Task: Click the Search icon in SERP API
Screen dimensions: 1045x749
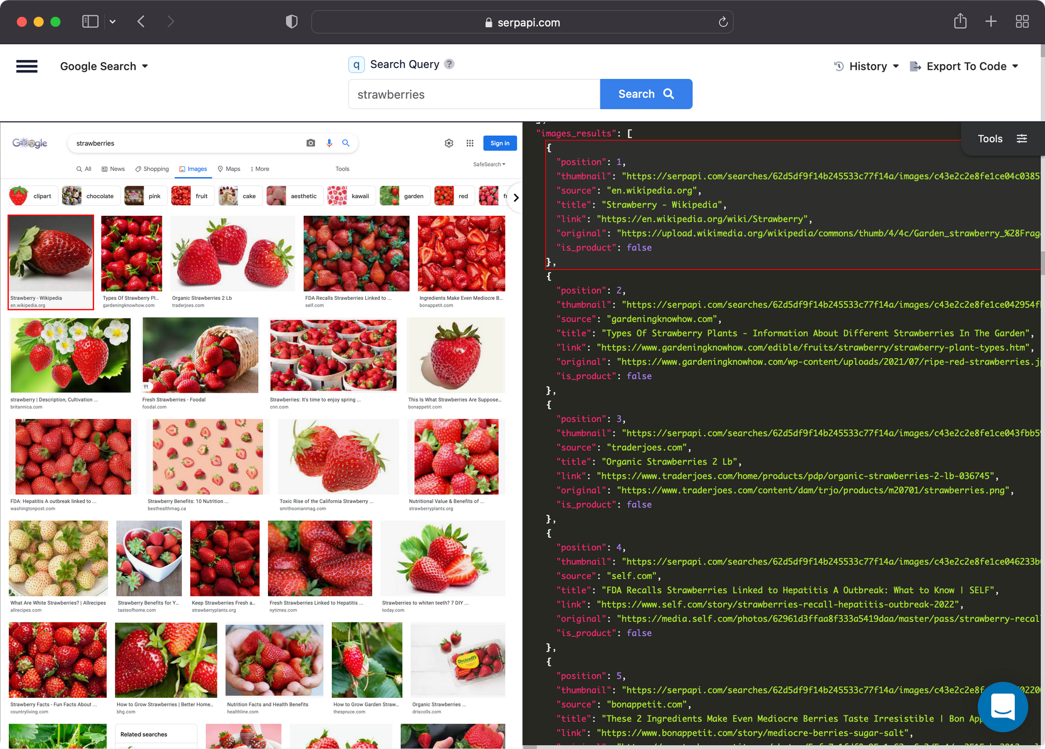Action: (x=670, y=93)
